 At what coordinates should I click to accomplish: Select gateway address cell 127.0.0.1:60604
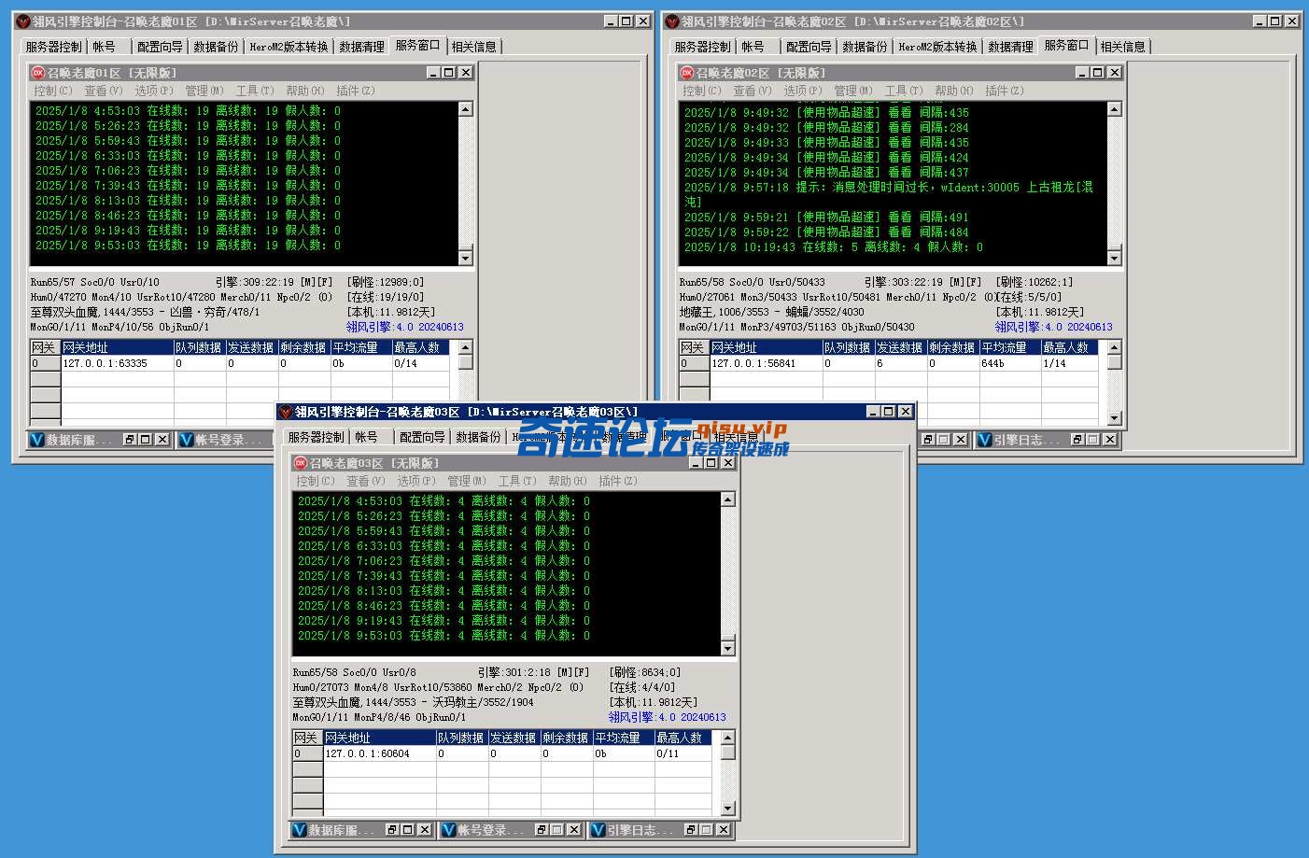379,753
